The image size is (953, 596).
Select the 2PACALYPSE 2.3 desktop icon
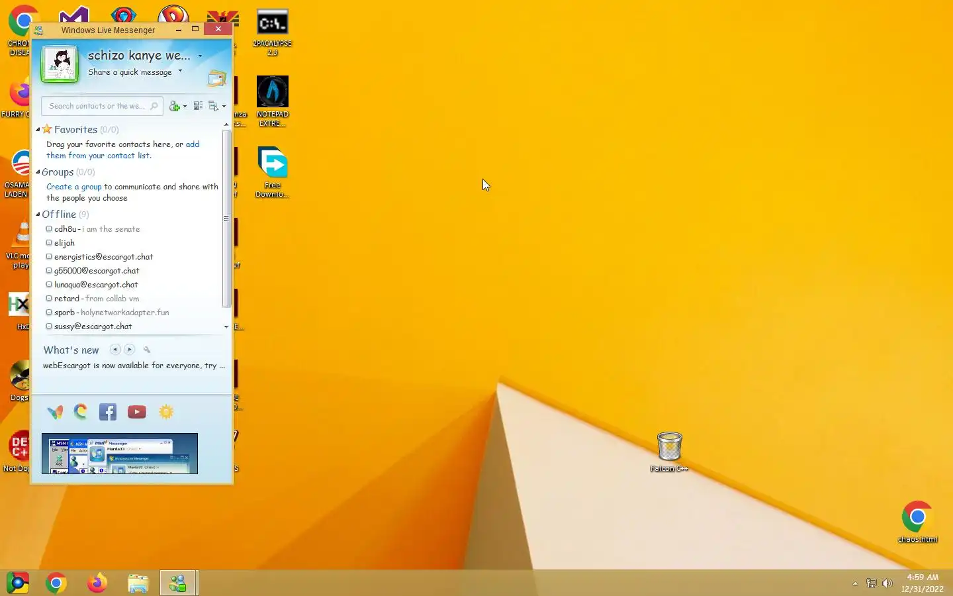(272, 33)
